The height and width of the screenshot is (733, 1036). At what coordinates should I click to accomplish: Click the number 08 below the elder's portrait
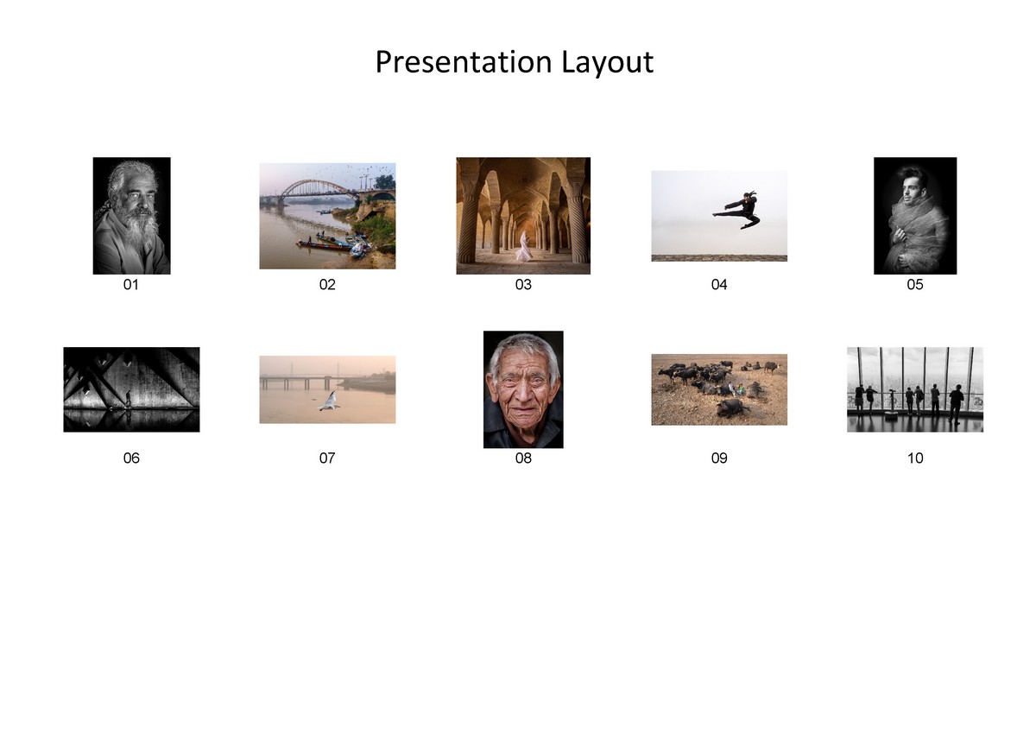(x=522, y=459)
